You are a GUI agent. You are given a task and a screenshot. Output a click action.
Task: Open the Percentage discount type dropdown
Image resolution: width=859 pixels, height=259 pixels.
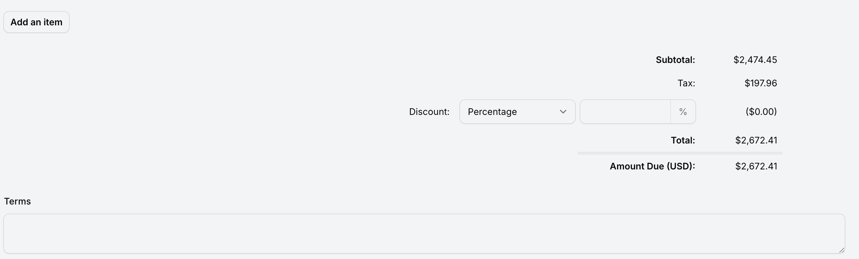tap(517, 111)
